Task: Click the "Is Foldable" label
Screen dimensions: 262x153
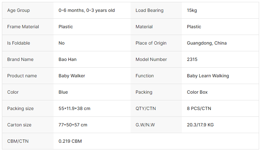Action: pos(19,43)
